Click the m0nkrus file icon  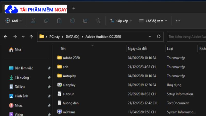click(x=59, y=112)
